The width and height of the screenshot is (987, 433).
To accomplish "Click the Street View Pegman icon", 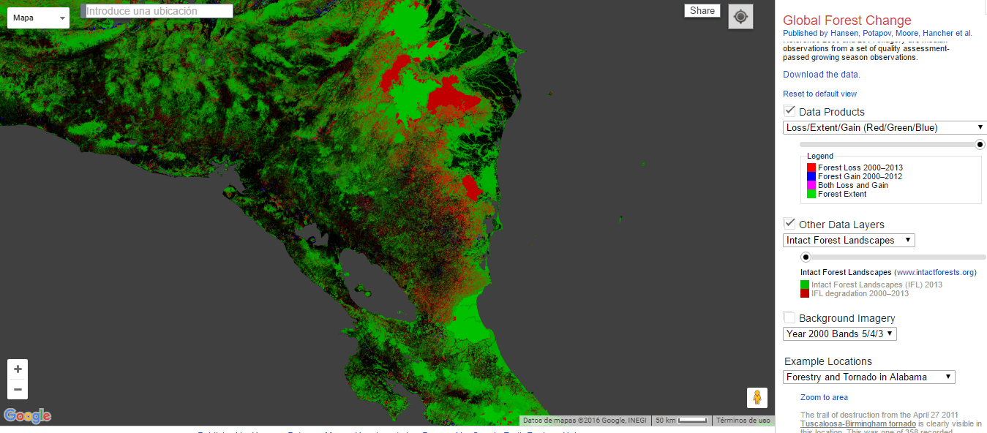I will tap(757, 397).
